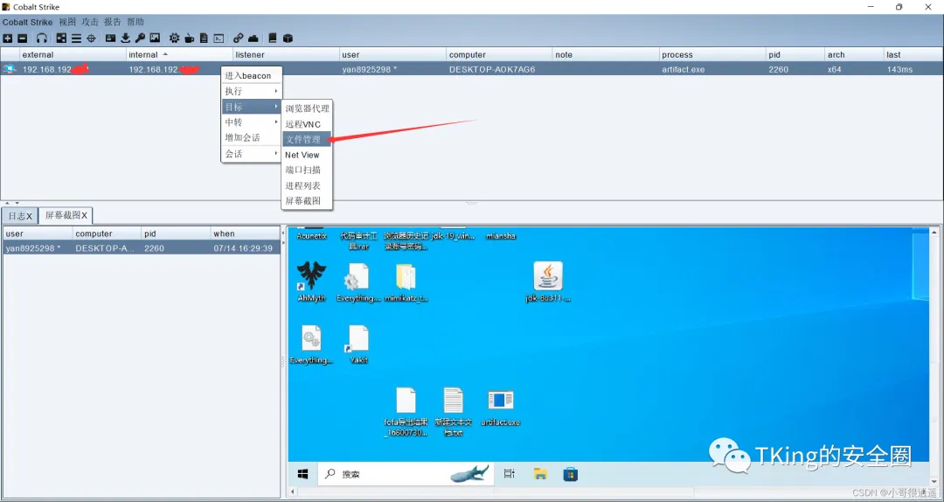Select 浏览器代理 in submenu
This screenshot has width=944, height=502.
307,108
